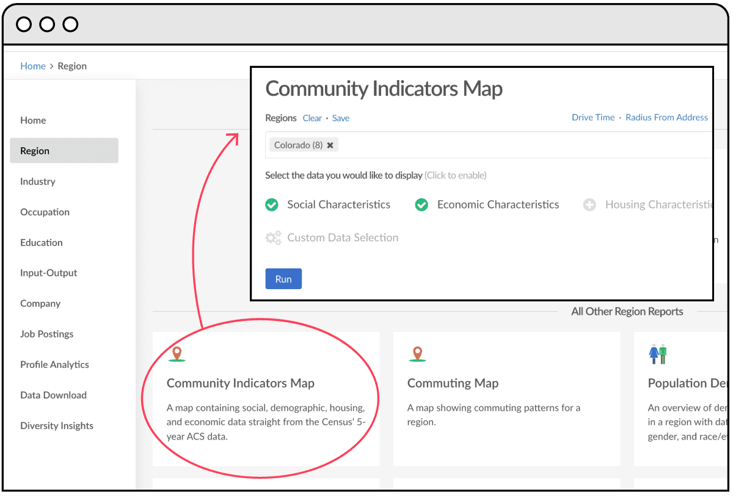Remove the Colorado (8) region tag
This screenshot has width=733, height=497.
(x=330, y=145)
